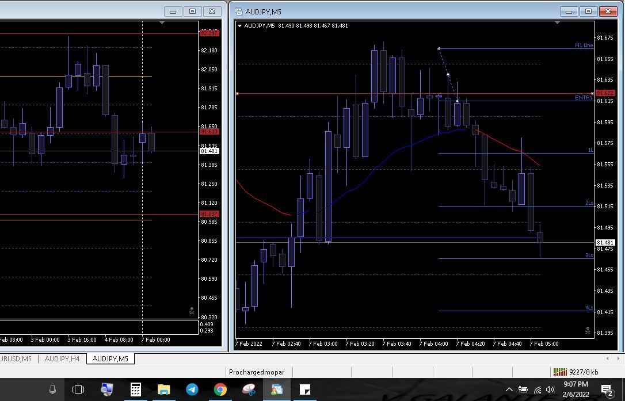Open File Explorer from the taskbar
The height and width of the screenshot is (401, 625).
[163, 389]
